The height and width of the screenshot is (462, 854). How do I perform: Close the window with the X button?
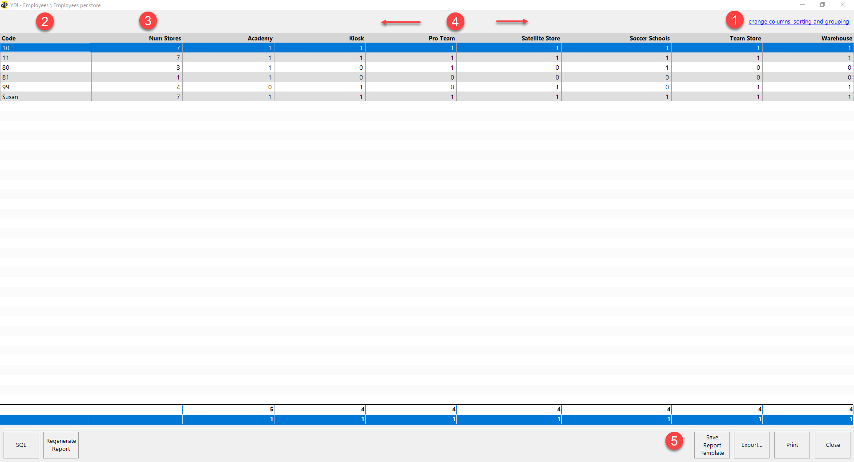tap(843, 5)
